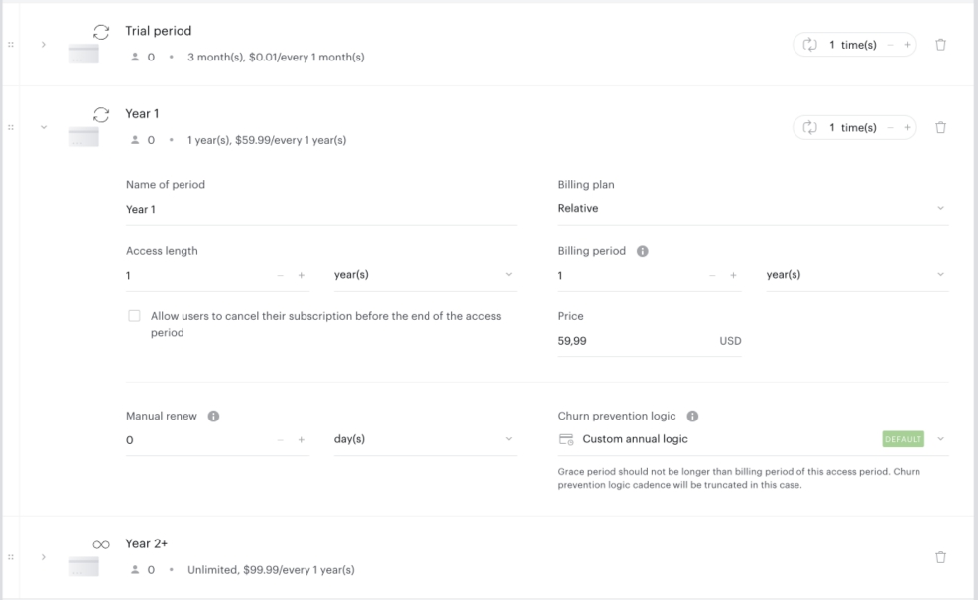This screenshot has width=978, height=600.
Task: Enable allow users to cancel subscription checkbox
Action: tap(134, 316)
